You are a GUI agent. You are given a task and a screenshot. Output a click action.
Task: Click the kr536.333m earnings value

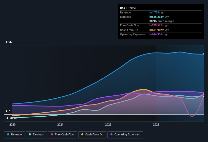click(x=157, y=17)
